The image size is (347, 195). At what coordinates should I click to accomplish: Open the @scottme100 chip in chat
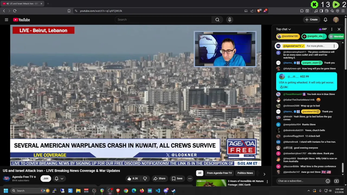(x=288, y=36)
